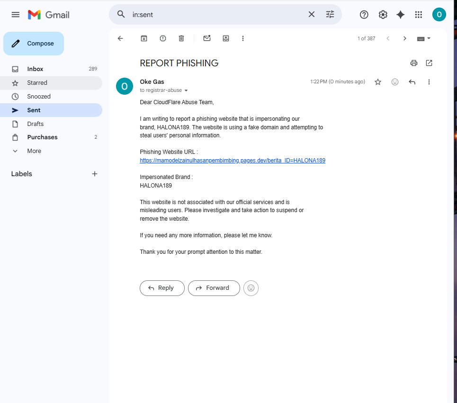Click Oke Gas sender name
This screenshot has width=457, height=403.
[x=152, y=82]
